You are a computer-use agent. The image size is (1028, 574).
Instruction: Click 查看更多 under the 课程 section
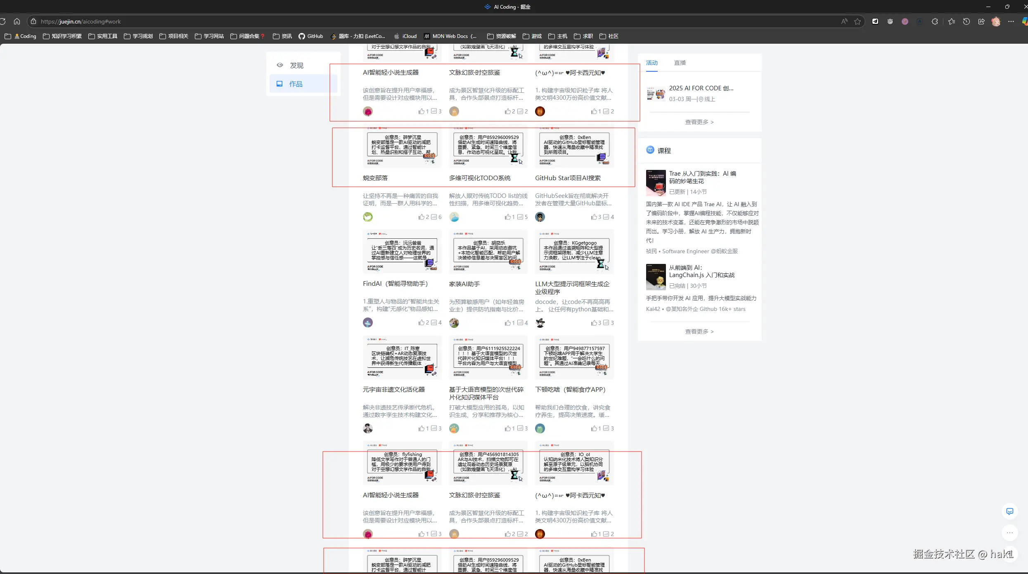[699, 332]
